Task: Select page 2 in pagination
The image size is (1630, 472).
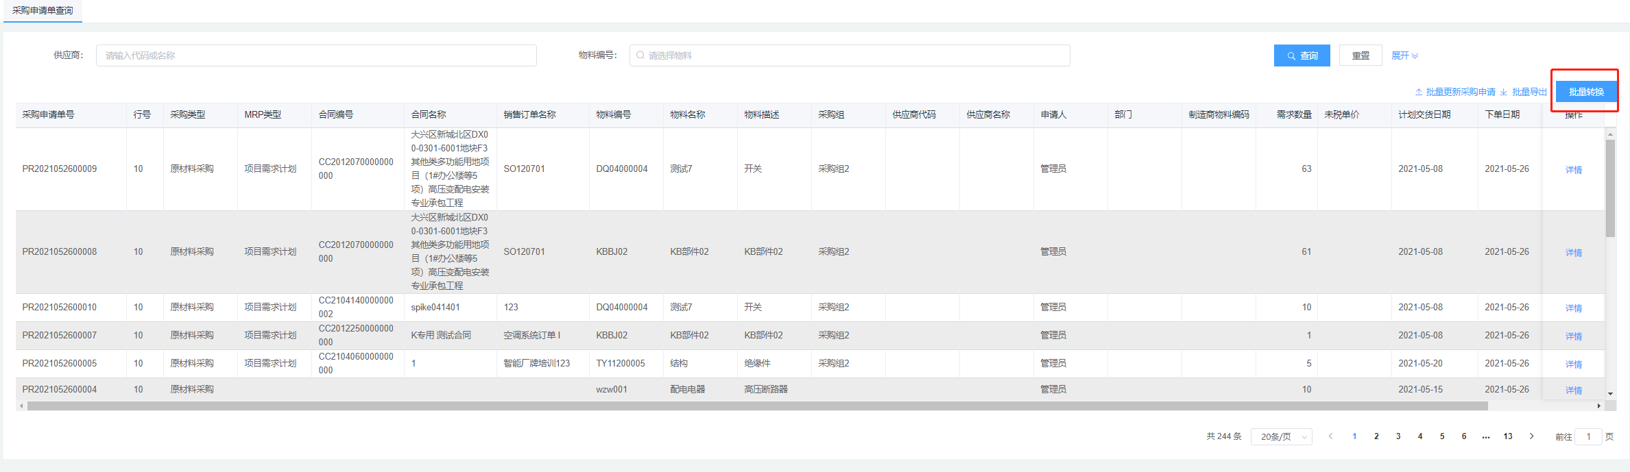Action: [x=1376, y=436]
